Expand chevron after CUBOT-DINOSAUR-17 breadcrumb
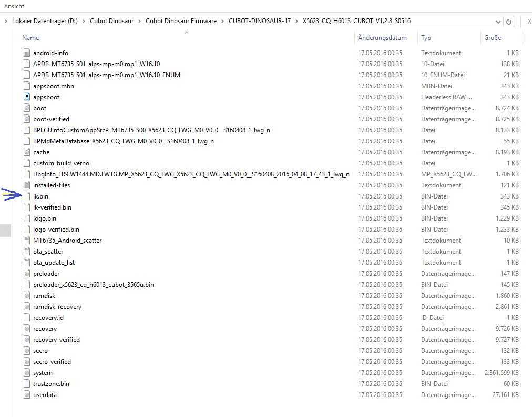532x417 pixels. (x=296, y=21)
